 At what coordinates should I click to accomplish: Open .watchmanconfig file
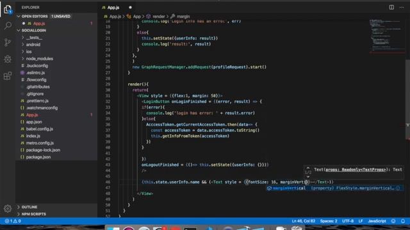point(42,108)
